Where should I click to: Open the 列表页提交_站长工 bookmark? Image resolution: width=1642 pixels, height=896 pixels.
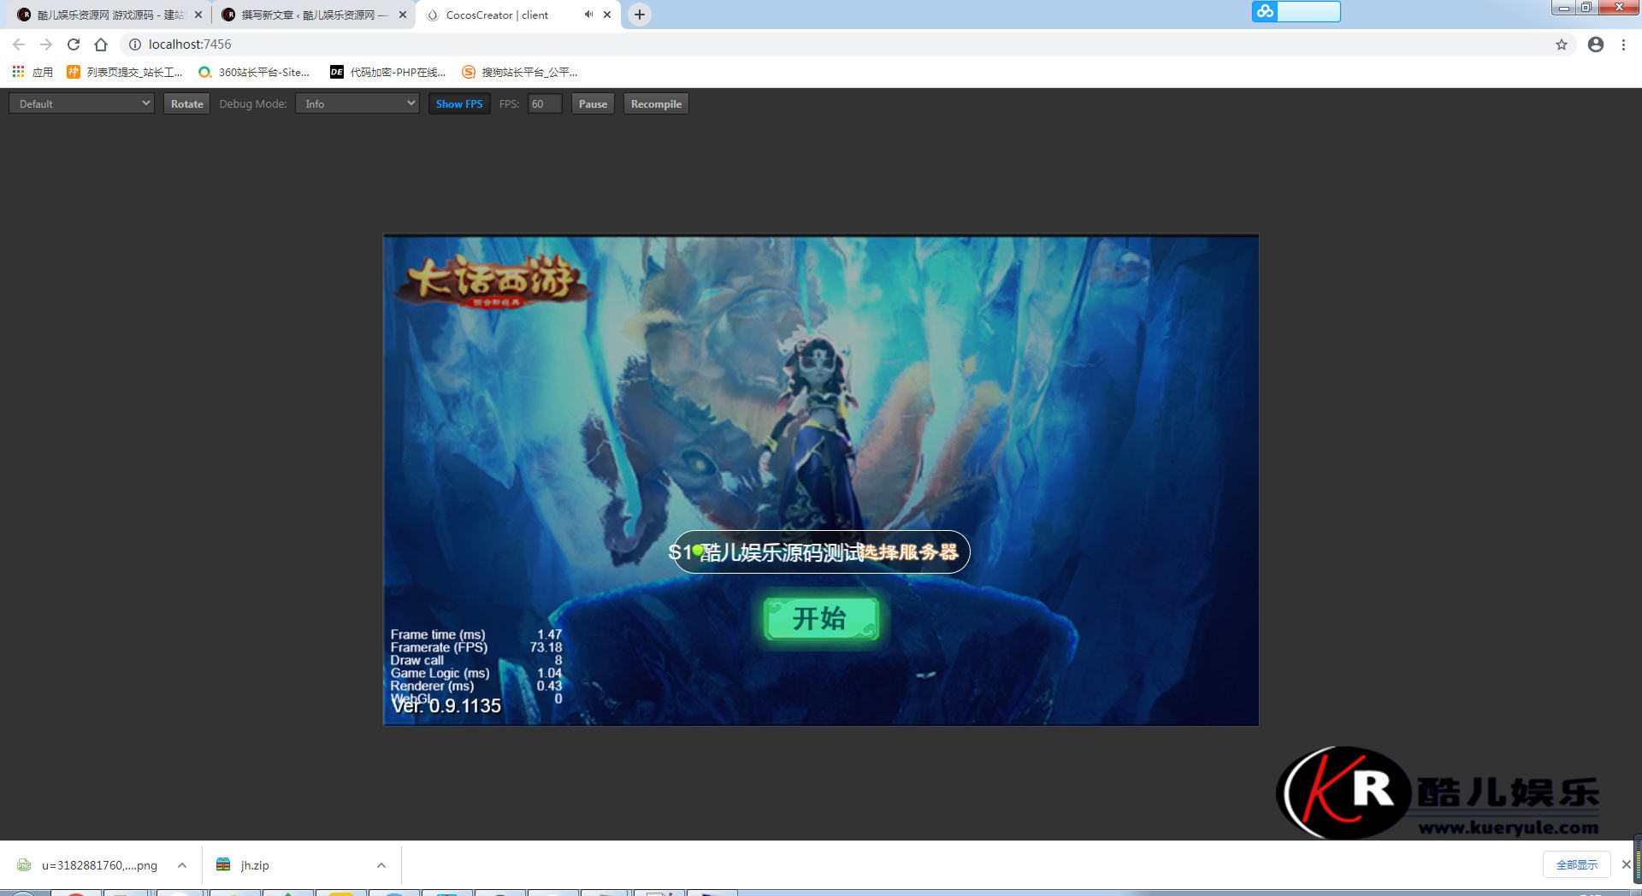tap(125, 72)
